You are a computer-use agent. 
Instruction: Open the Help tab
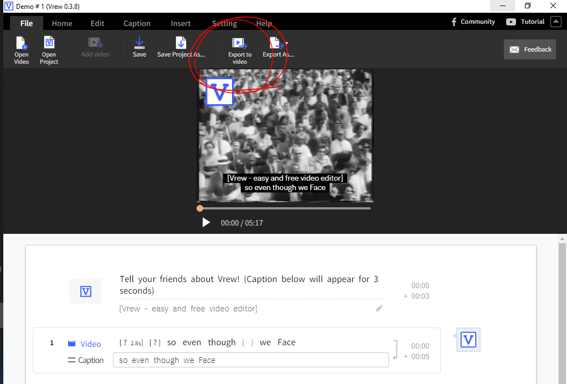tap(264, 23)
